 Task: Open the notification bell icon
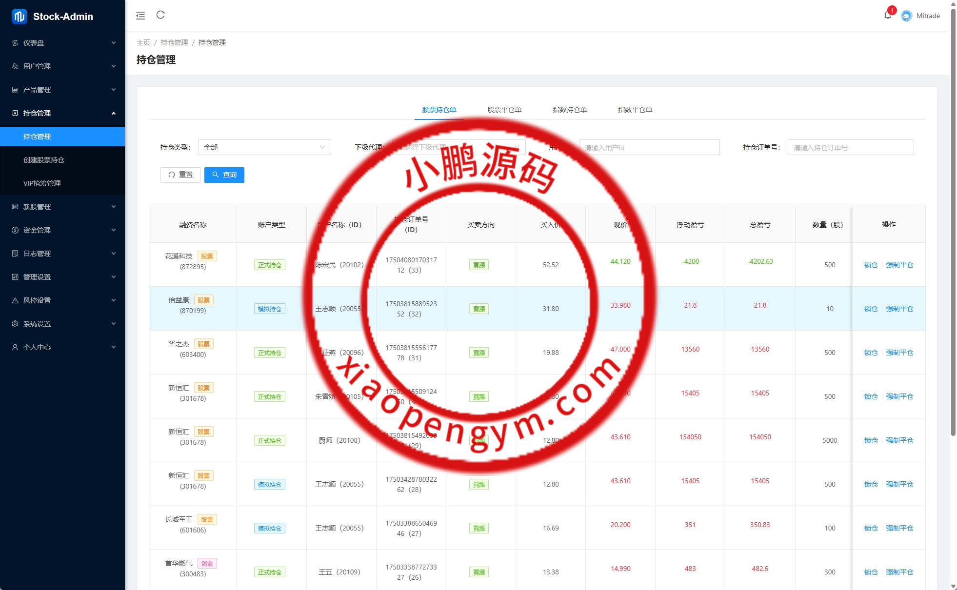(887, 15)
